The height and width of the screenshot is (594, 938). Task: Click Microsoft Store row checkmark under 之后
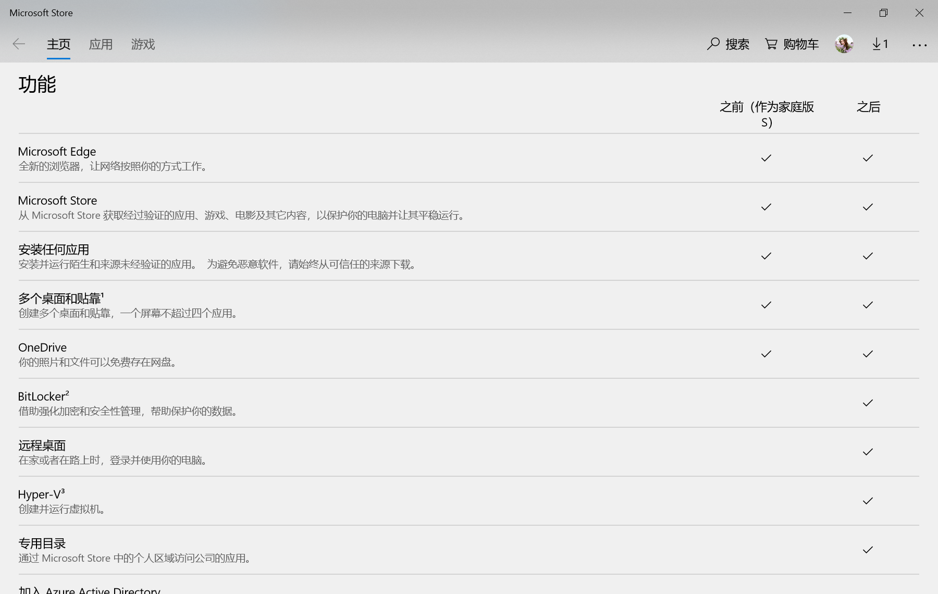pyautogui.click(x=868, y=207)
